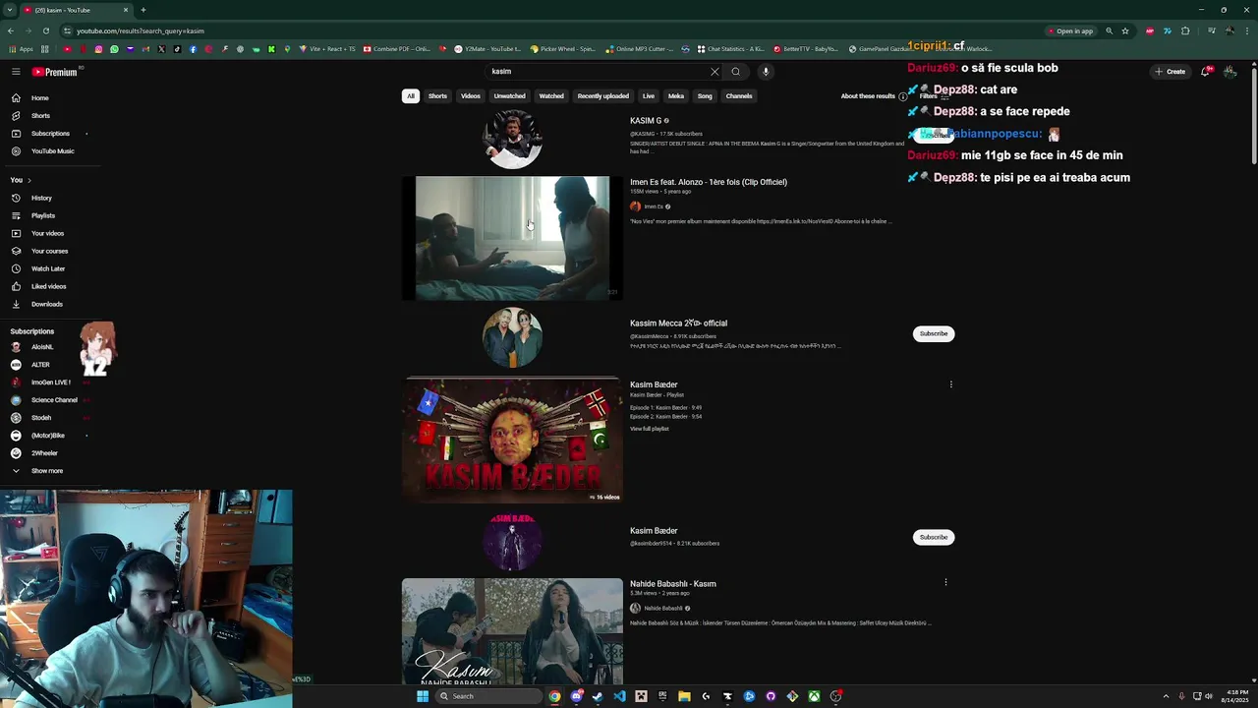Open Downloads in the sidebar
Image resolution: width=1258 pixels, height=708 pixels.
46,305
